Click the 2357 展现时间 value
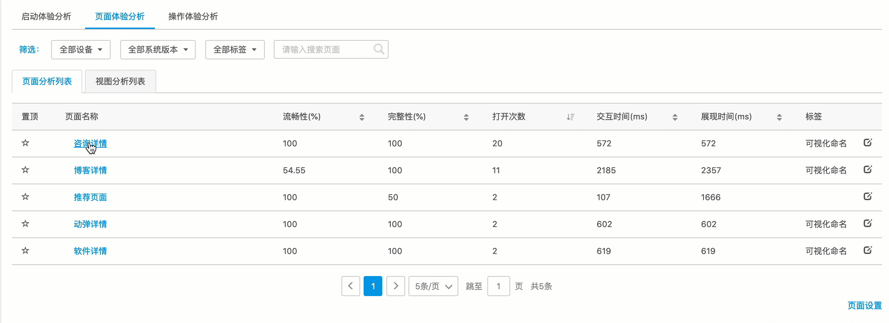This screenshot has width=889, height=323. [x=711, y=170]
